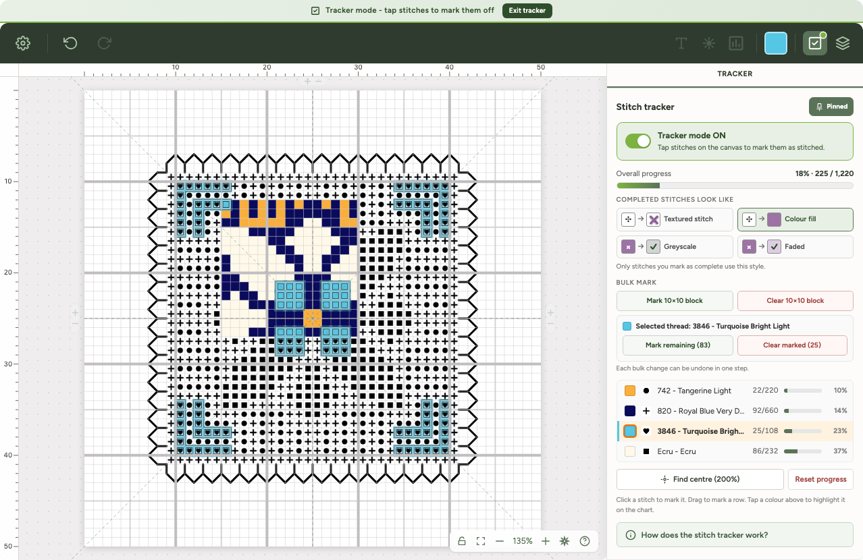The width and height of the screenshot is (863, 560).
Task: Click Find centre (200%) button
Action: pos(700,479)
